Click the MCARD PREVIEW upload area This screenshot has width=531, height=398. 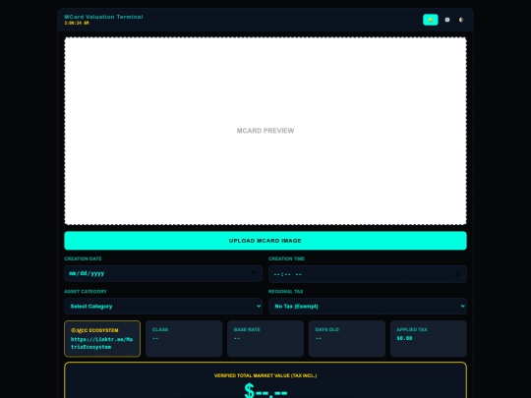tap(265, 131)
